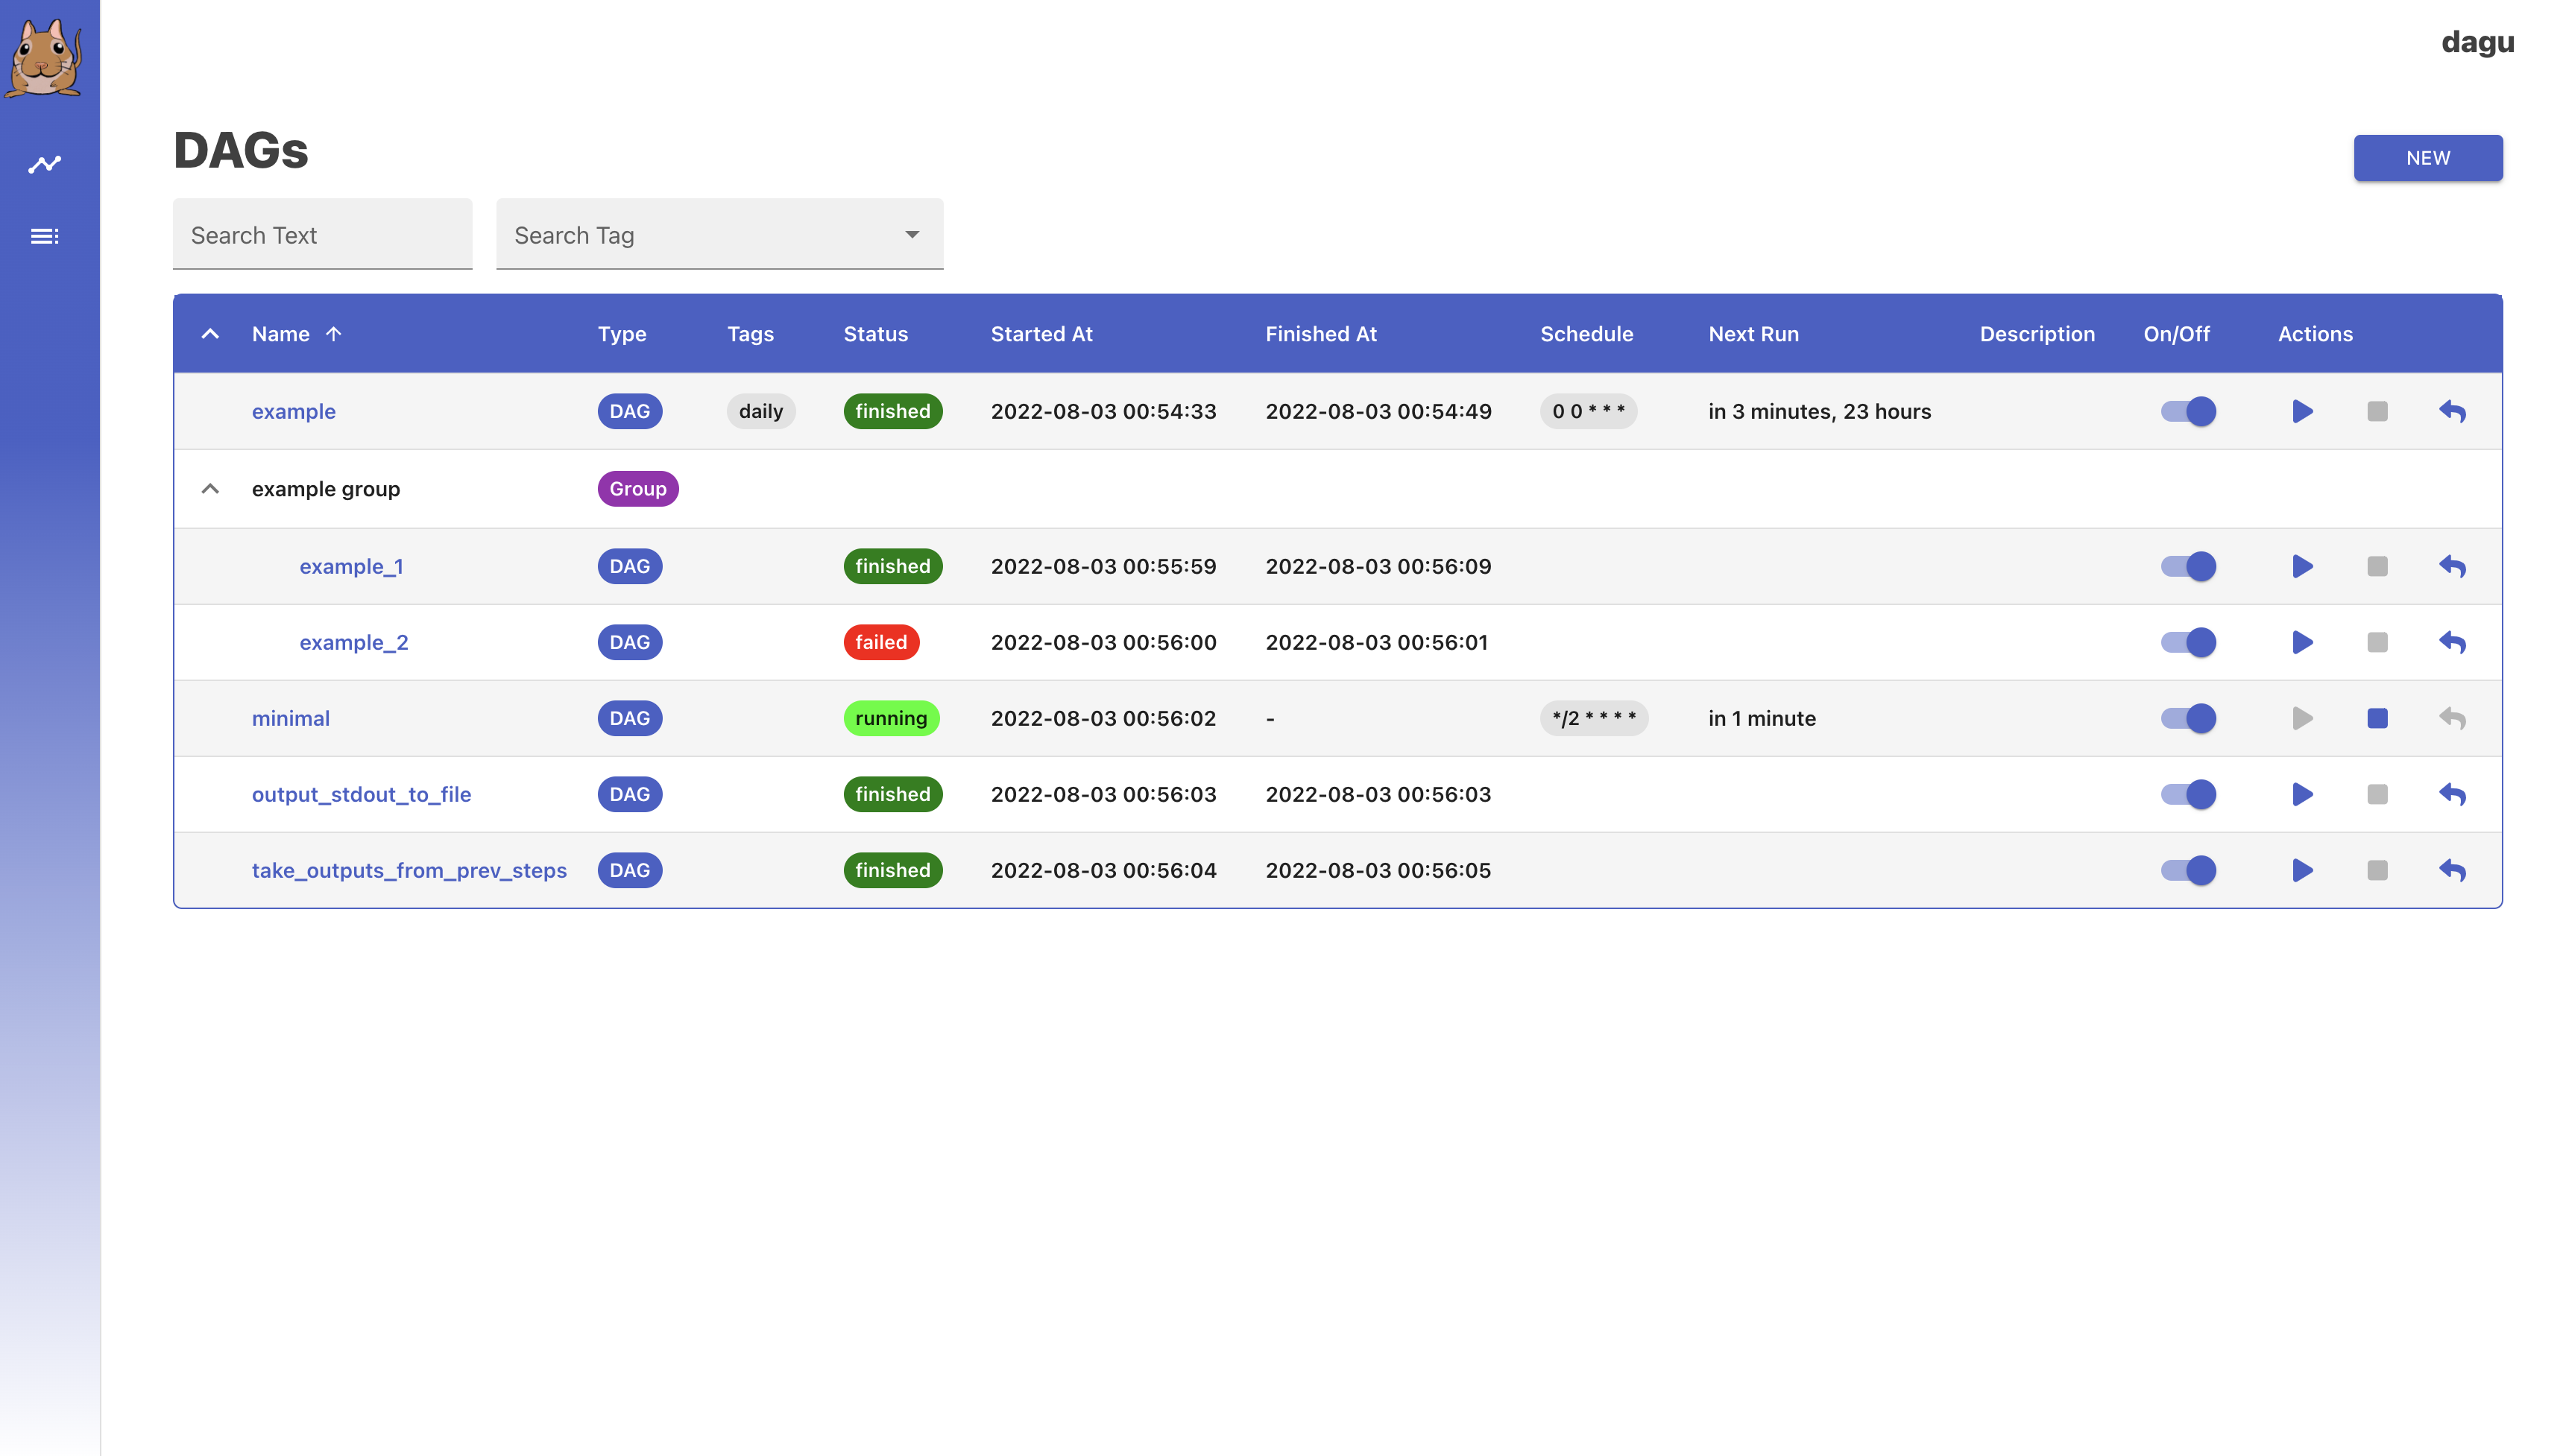The height and width of the screenshot is (1456, 2563).
Task: Turn off the example DAG schedule switch
Action: [x=2188, y=411]
